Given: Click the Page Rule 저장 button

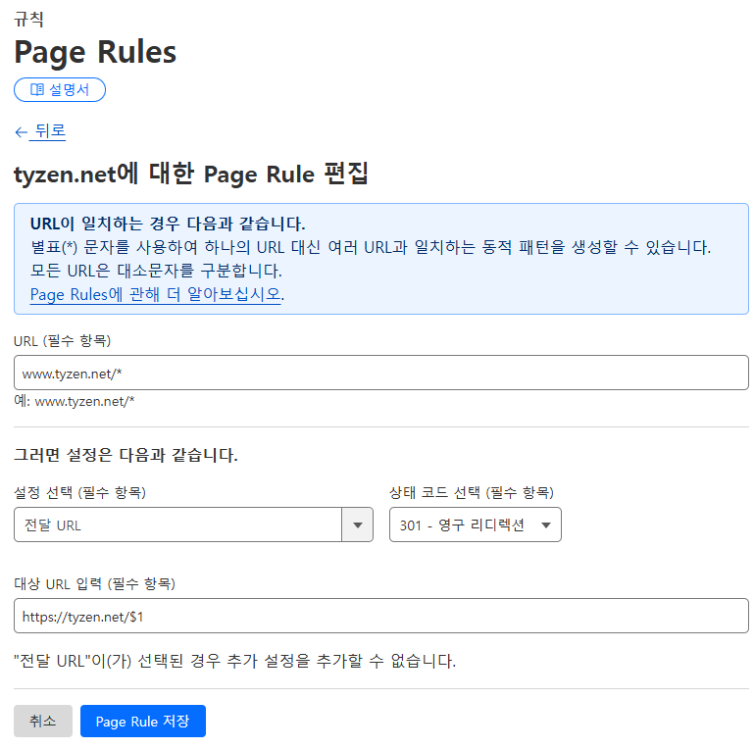Looking at the screenshot, I should [x=143, y=721].
